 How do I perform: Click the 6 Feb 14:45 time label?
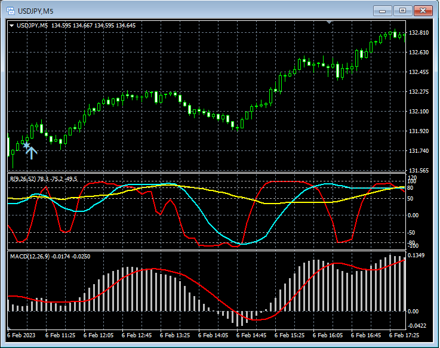coord(251,335)
